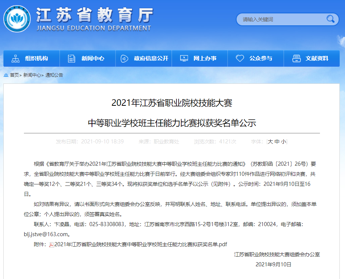Click the JIANGSU EDUCATION DEPARTMENT subtitle

tap(94, 28)
